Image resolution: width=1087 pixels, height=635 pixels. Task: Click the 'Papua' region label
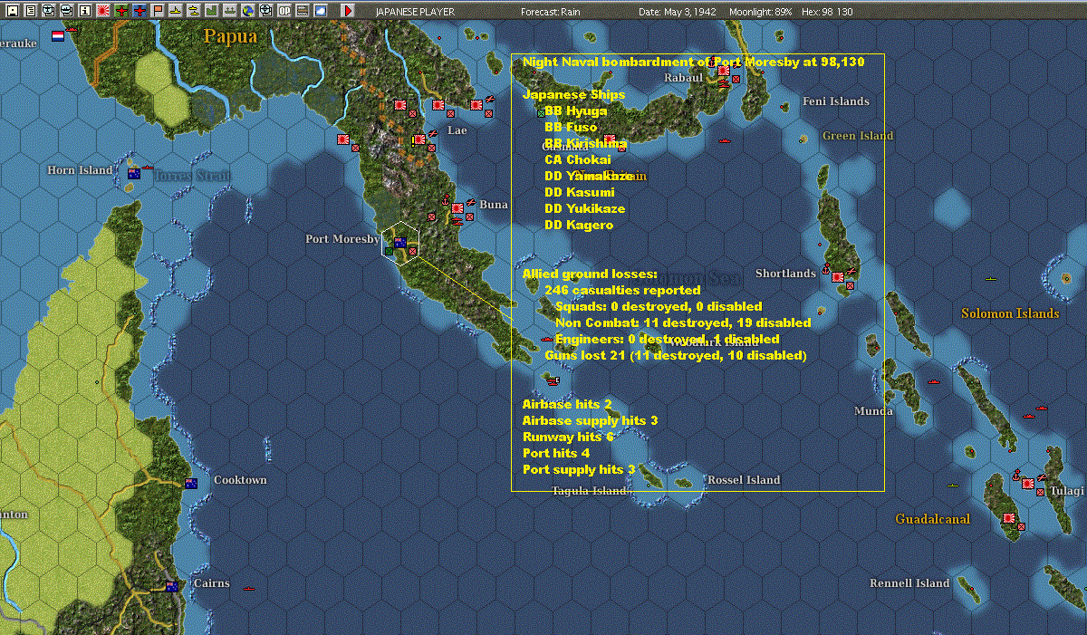230,36
